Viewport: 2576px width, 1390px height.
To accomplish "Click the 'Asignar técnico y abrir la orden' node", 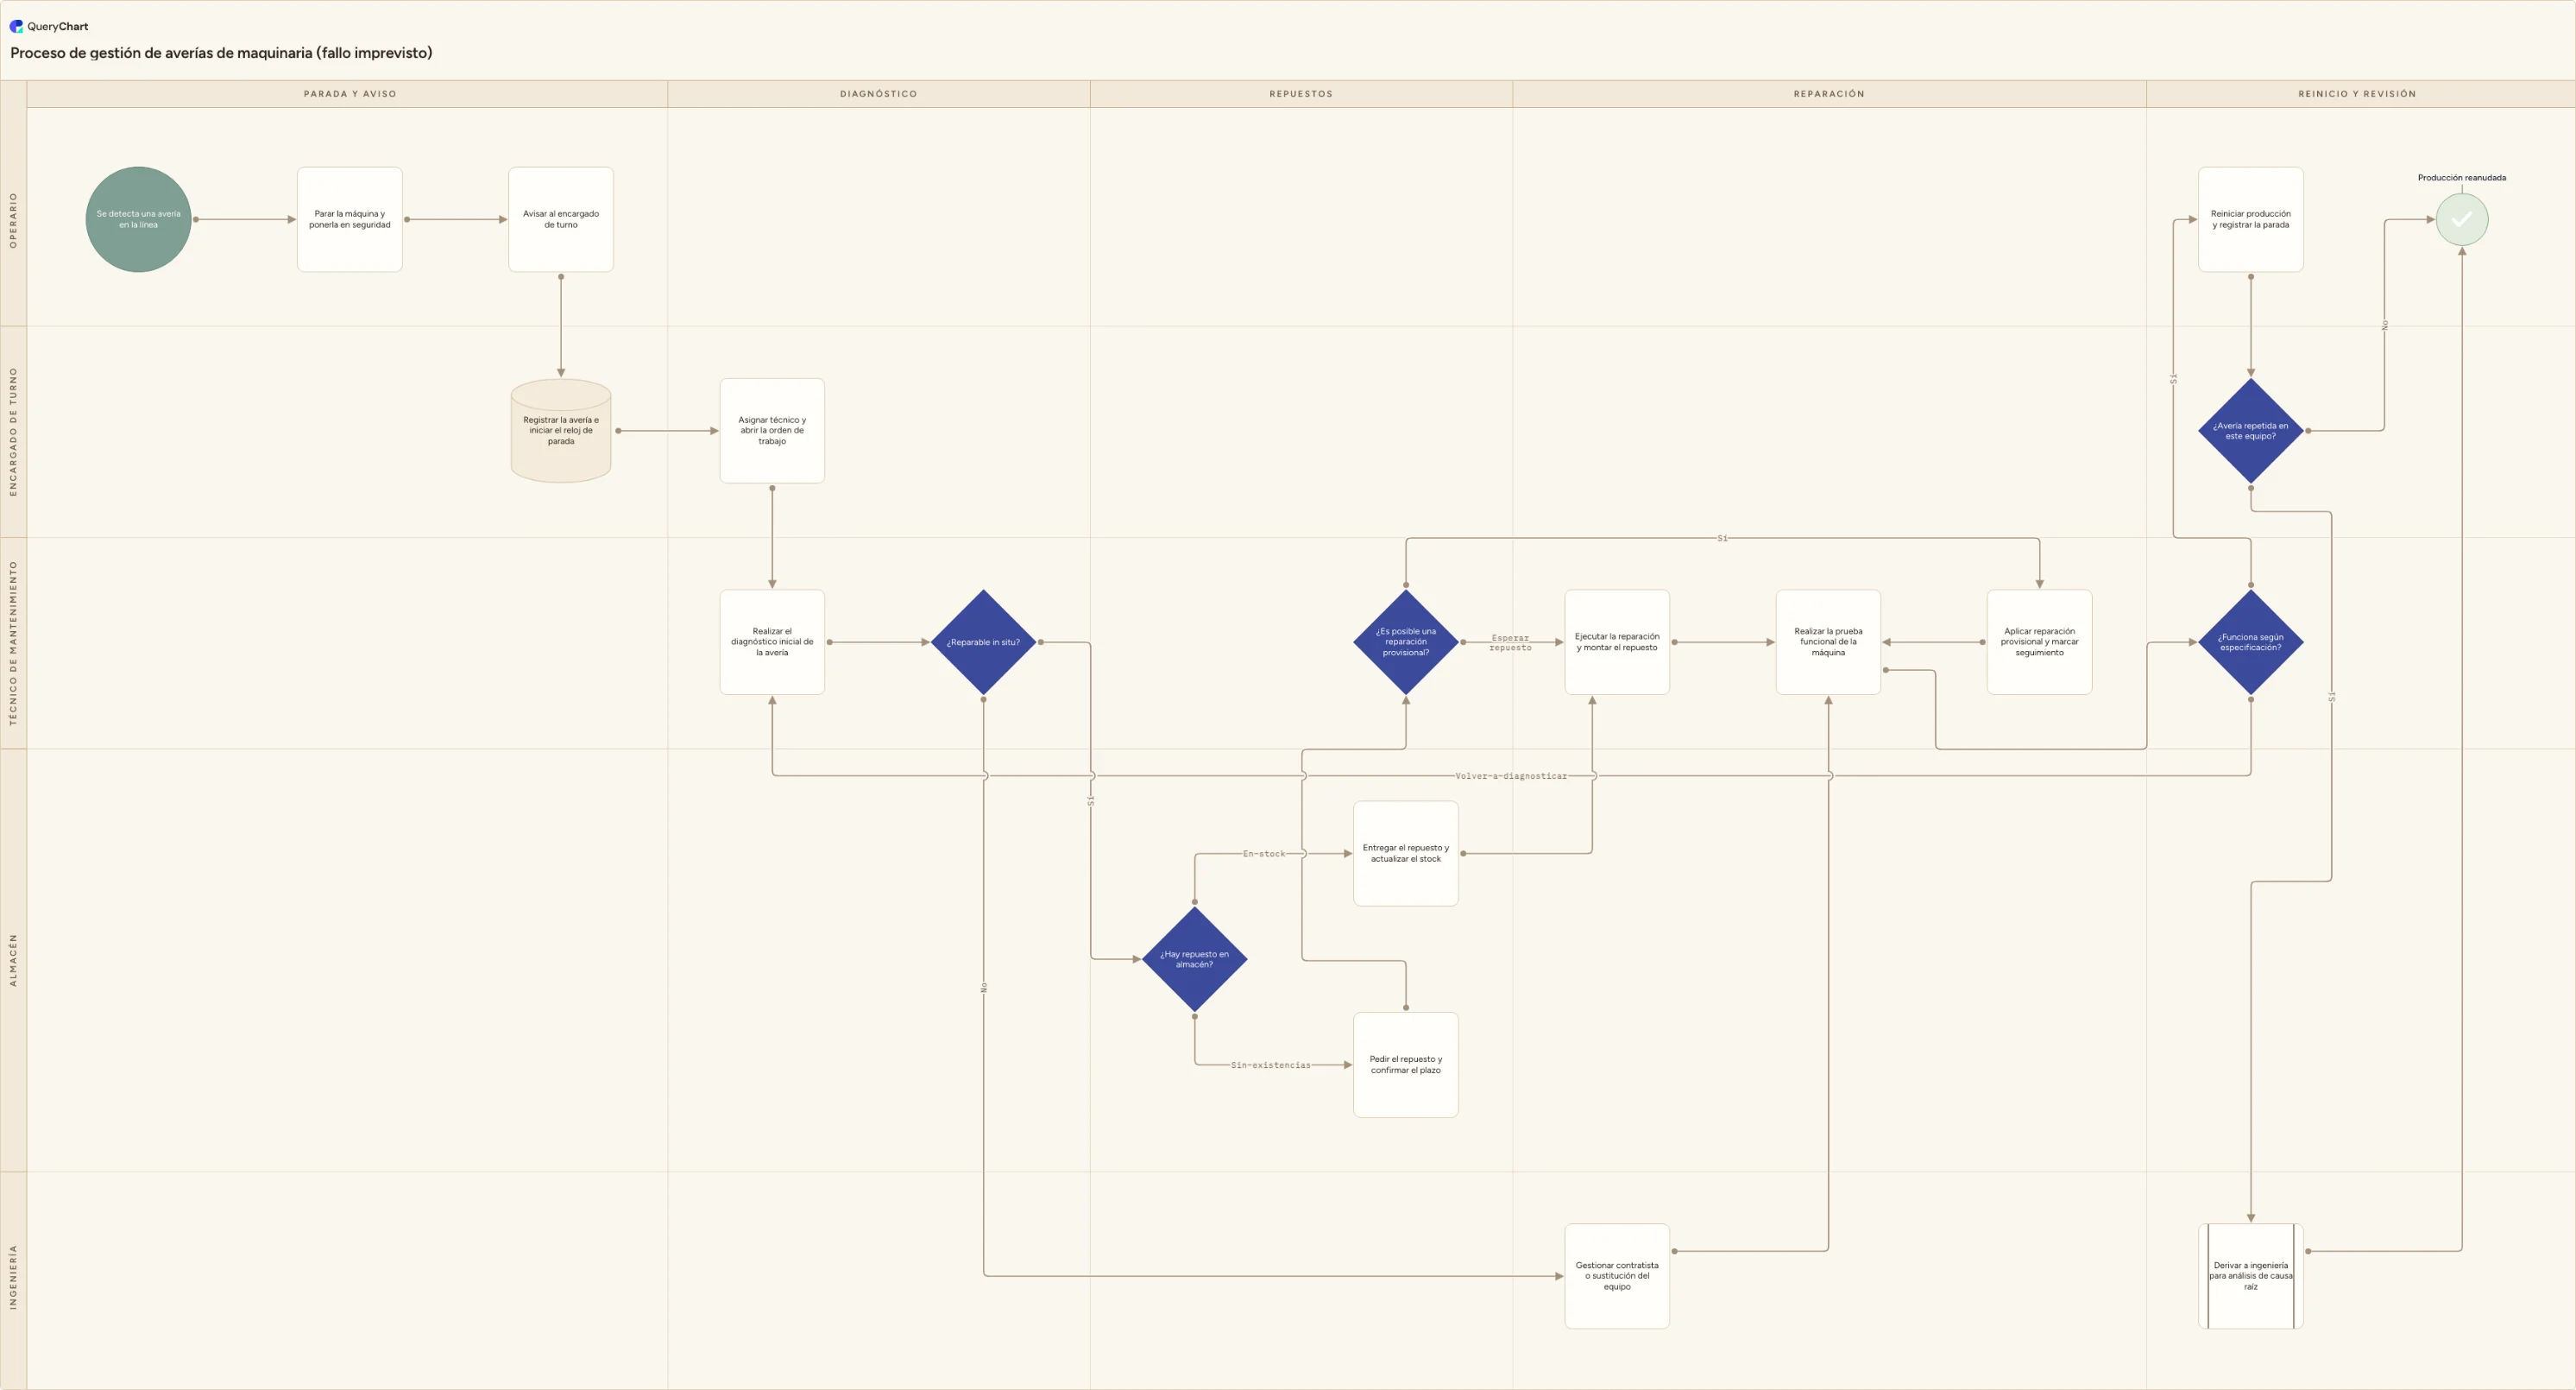I will tap(772, 430).
